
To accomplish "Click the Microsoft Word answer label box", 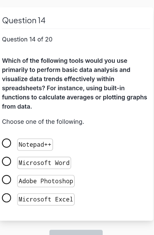I will pos(44,163).
